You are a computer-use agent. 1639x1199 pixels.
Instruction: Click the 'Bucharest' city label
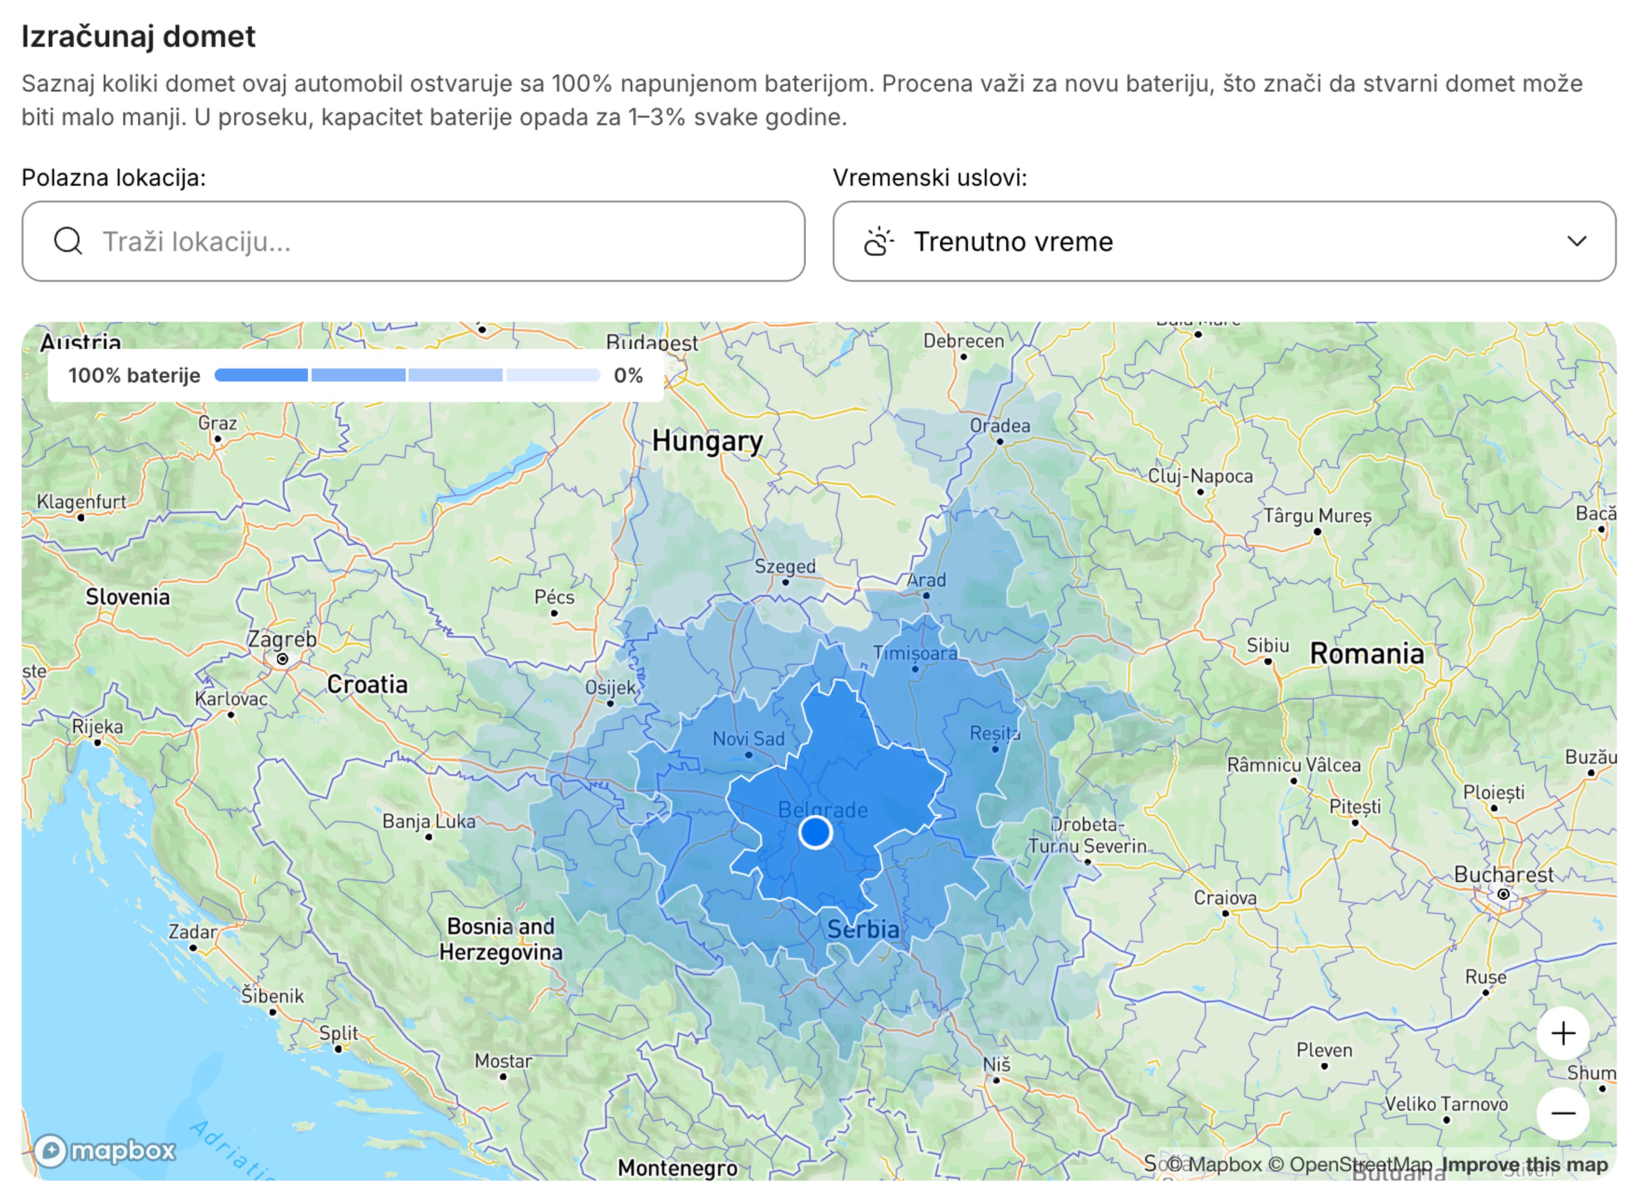coord(1504,875)
